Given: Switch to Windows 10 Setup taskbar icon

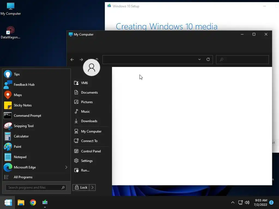Looking at the screenshot, I should (x=45, y=202).
